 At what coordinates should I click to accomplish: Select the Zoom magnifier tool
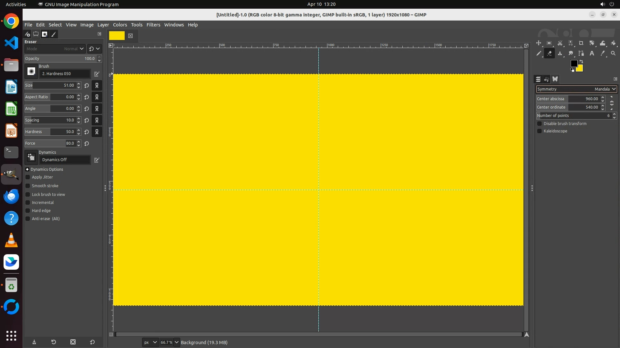tap(613, 53)
